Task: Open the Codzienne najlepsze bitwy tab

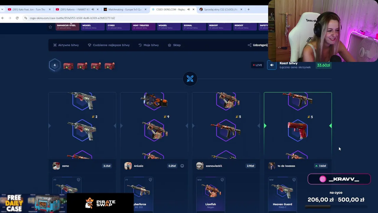Action: click(x=109, y=45)
